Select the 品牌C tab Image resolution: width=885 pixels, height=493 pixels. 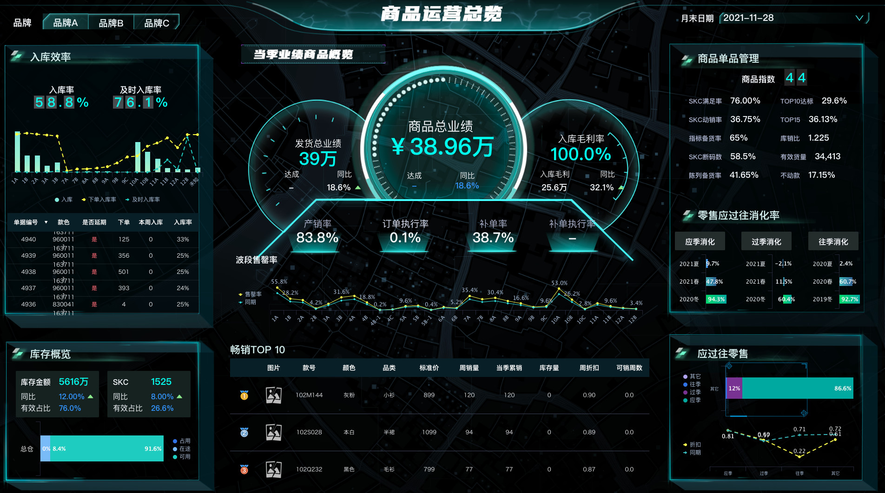[156, 23]
